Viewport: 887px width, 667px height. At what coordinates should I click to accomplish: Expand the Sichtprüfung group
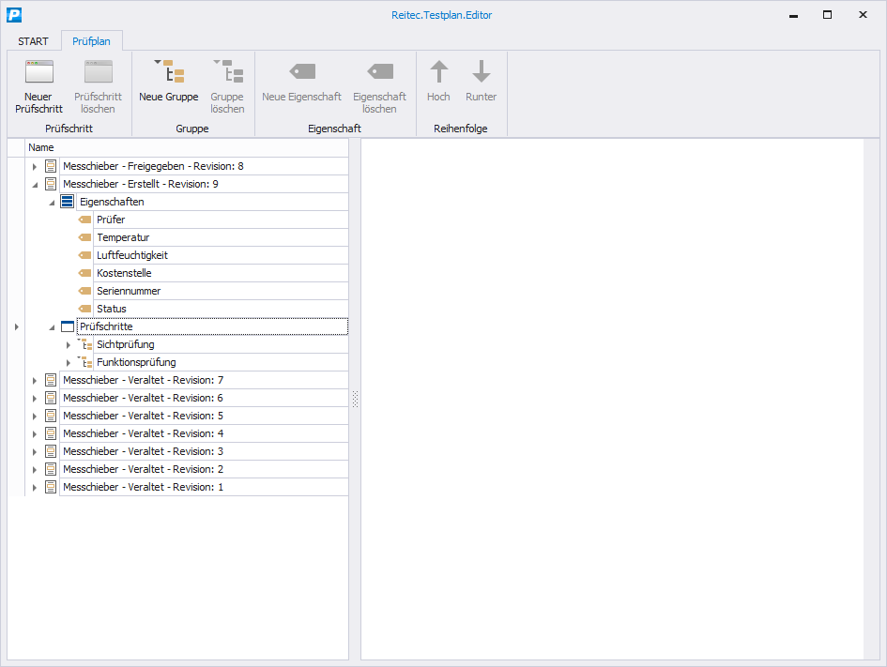(69, 345)
